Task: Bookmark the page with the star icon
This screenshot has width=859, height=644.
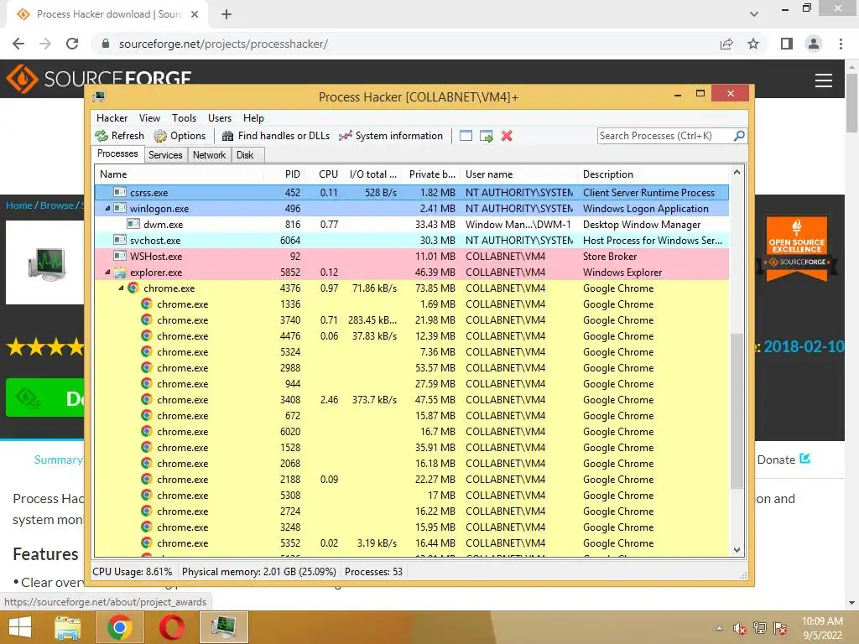Action: tap(753, 44)
